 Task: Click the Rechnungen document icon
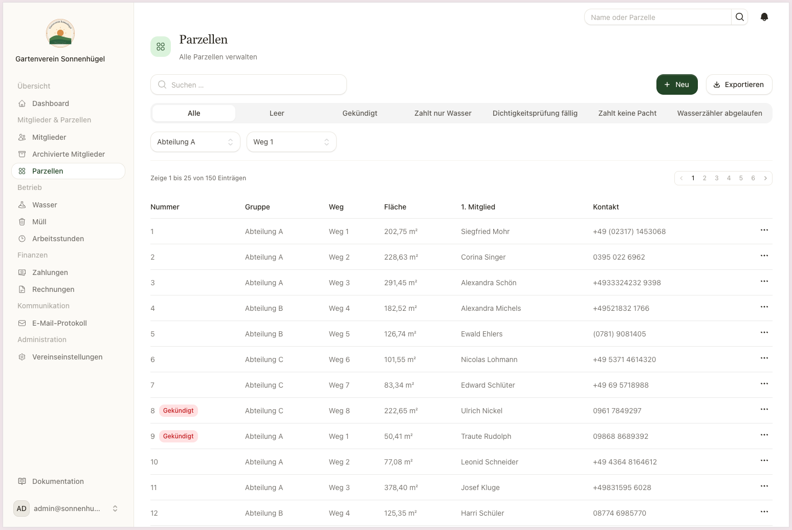click(x=22, y=289)
